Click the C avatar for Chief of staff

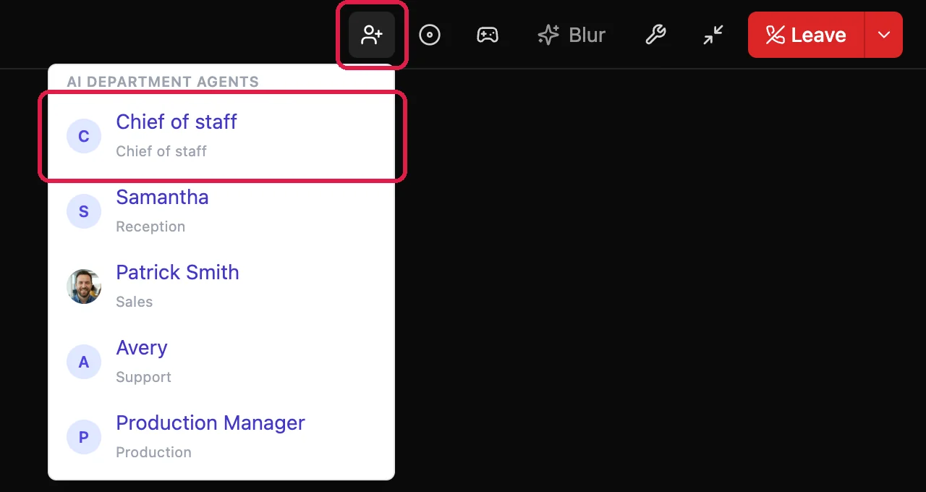pyautogui.click(x=84, y=136)
